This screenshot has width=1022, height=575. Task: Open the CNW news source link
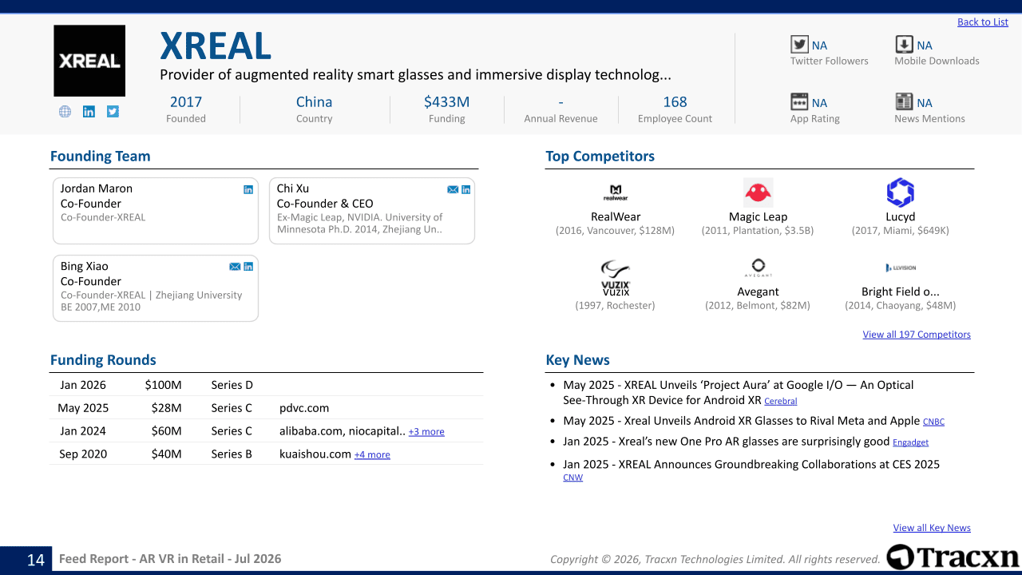coord(572,478)
